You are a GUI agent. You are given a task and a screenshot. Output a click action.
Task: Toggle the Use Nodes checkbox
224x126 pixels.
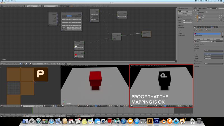(x=50, y=64)
